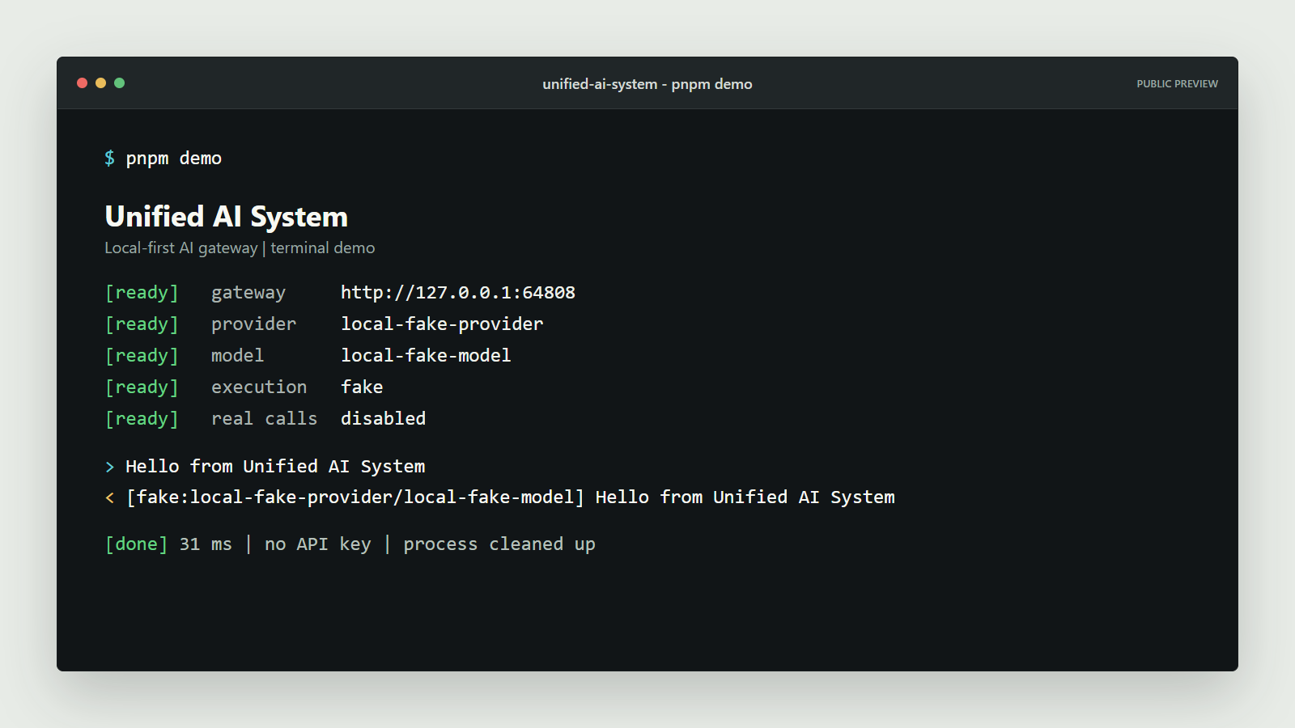Click the 'model' label
The width and height of the screenshot is (1295, 728).
(237, 356)
